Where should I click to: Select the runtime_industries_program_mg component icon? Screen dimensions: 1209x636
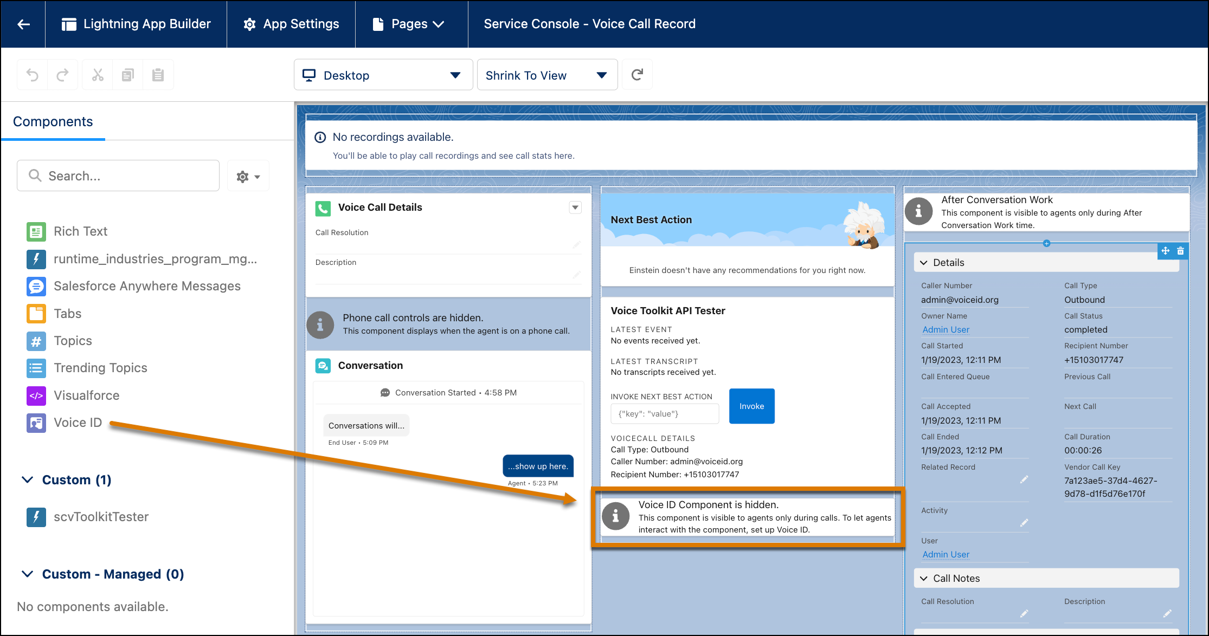[36, 259]
